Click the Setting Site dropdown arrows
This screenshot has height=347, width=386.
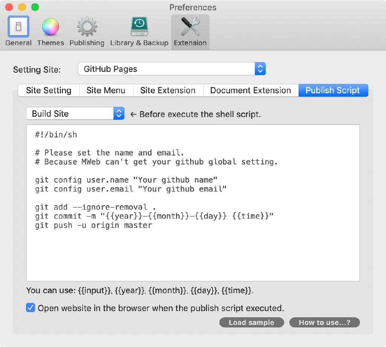point(260,69)
